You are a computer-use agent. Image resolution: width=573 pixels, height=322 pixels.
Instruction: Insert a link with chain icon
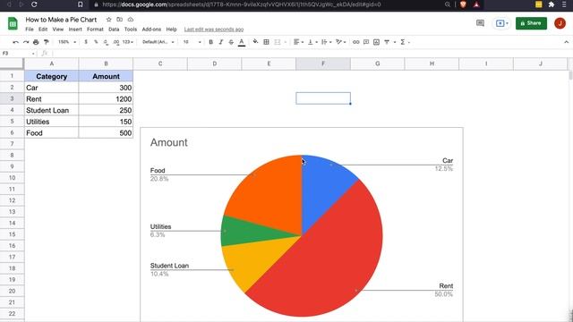pyautogui.click(x=356, y=42)
